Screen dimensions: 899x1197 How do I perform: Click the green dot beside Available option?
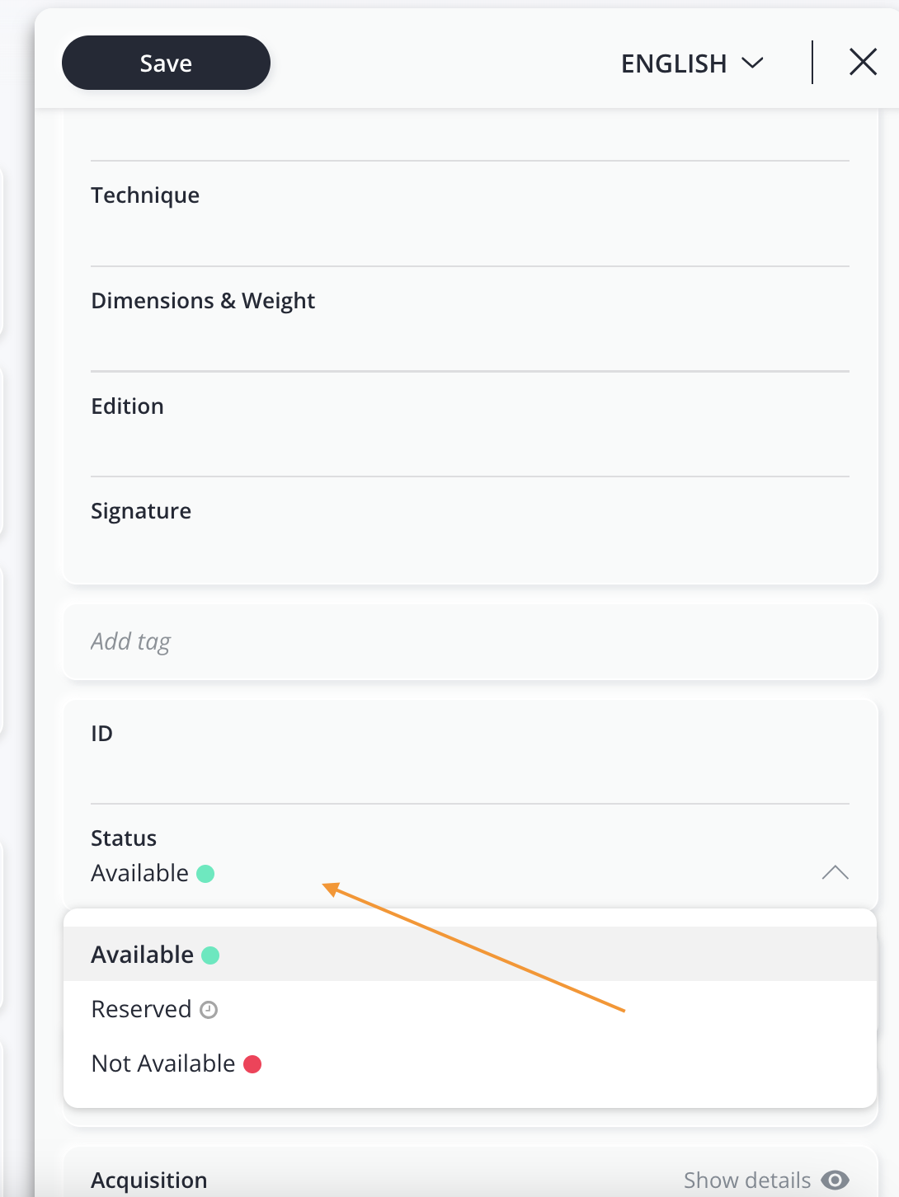click(x=210, y=955)
